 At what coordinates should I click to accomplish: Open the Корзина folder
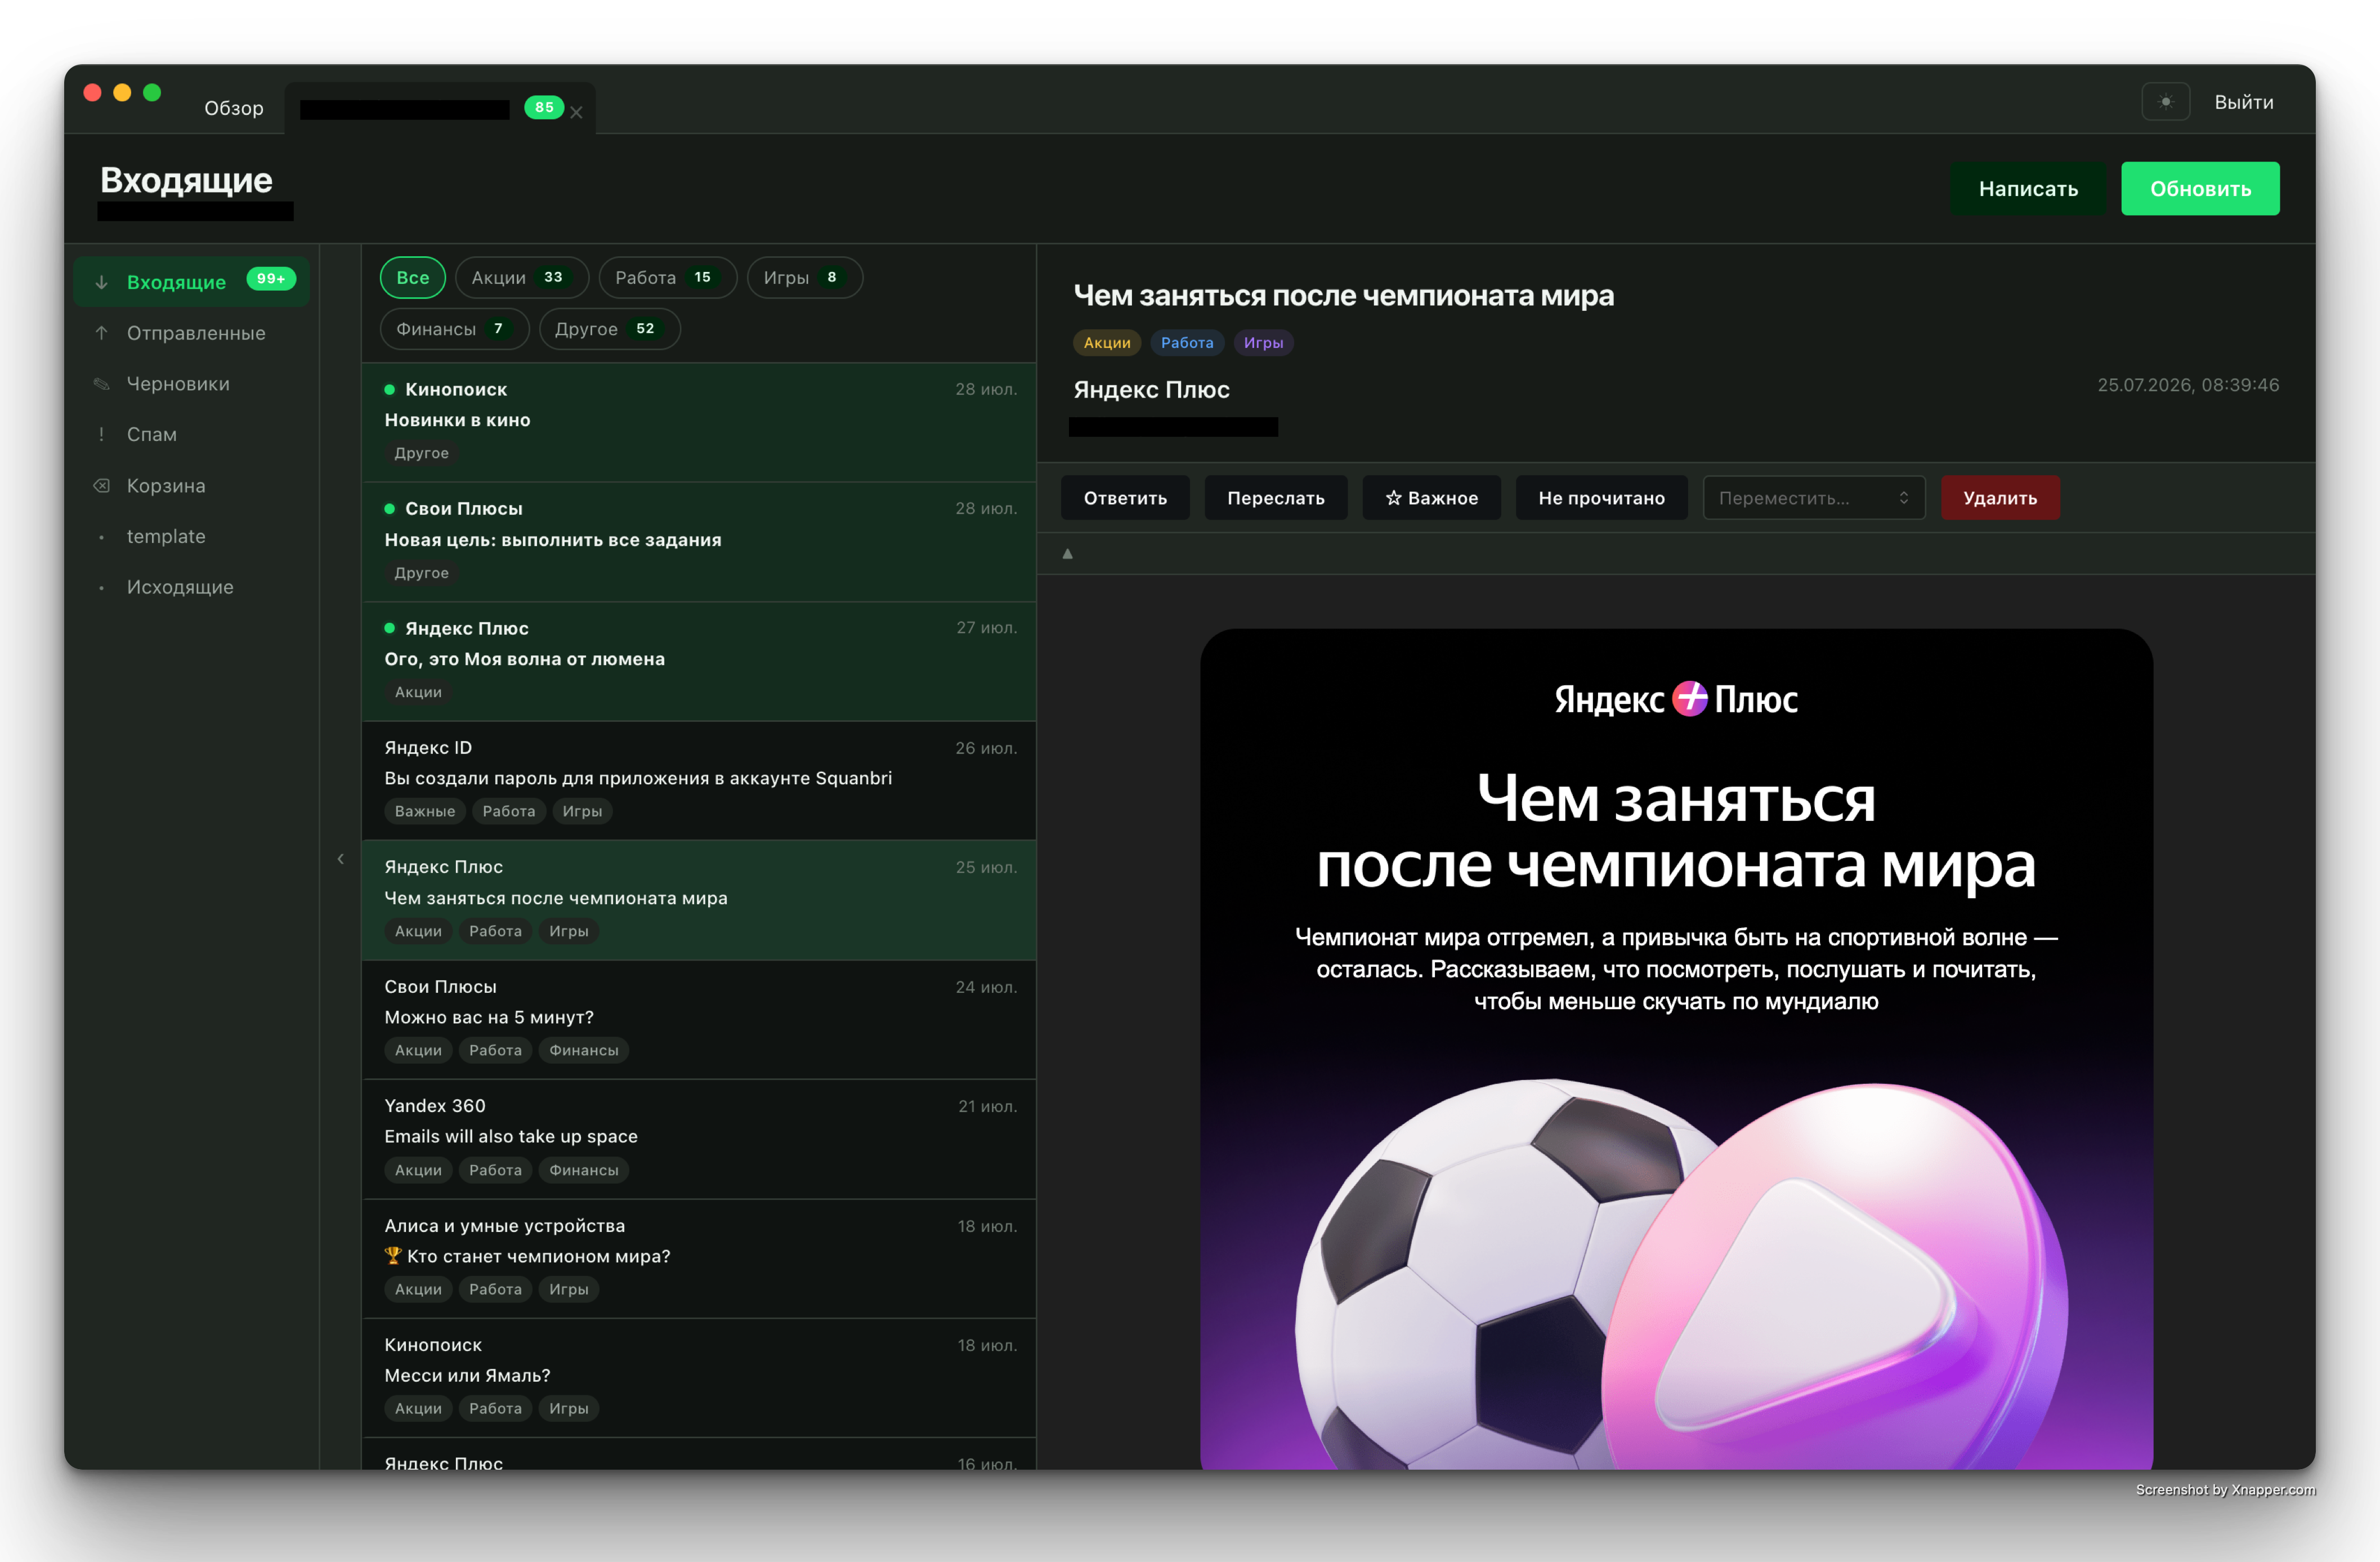pos(192,486)
